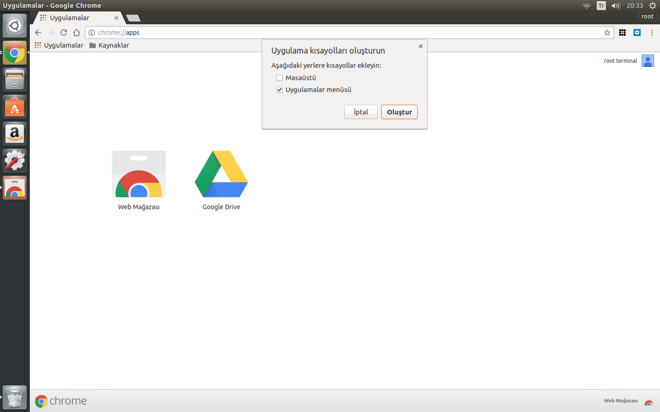
Task: Open the Amazon launcher icon
Action: click(x=15, y=134)
